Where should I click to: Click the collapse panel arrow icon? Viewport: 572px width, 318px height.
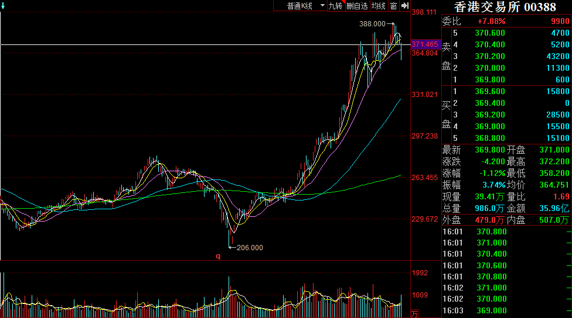404,6
